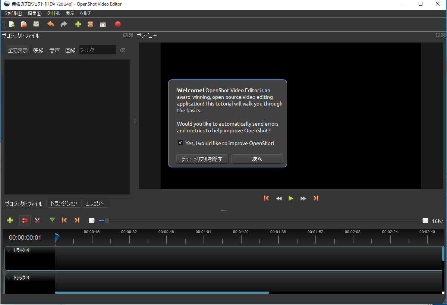Screen dimensions: 447x305
Task: Click the 16秒 zoom scale label
Action: (x=437, y=221)
